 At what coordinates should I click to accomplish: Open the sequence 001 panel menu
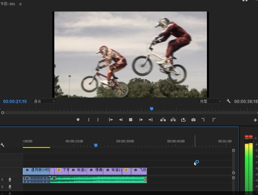coord(20,4)
